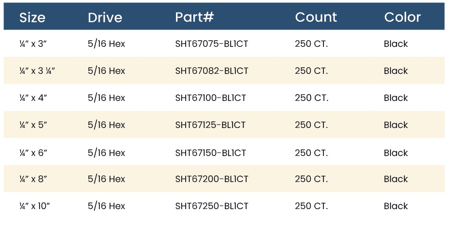The height and width of the screenshot is (226, 450).
Task: Click the Part# column header
Action: pyautogui.click(x=194, y=17)
